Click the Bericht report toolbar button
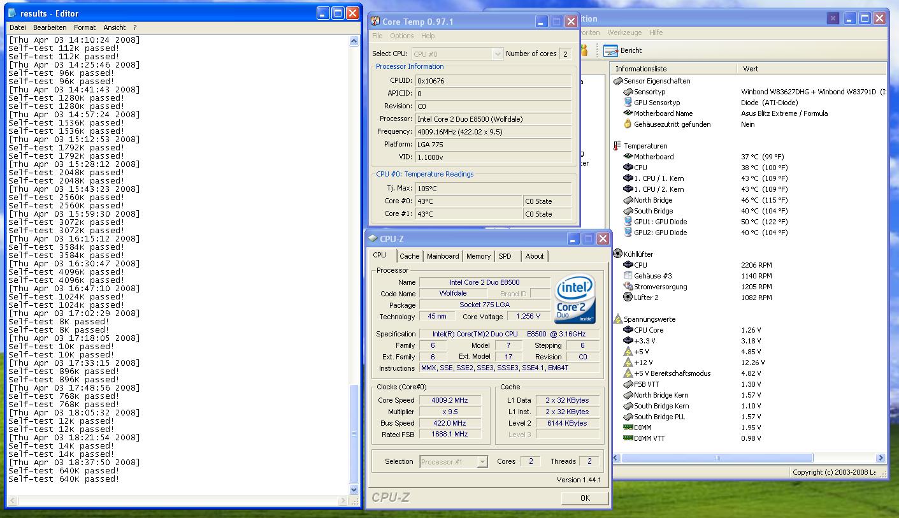 click(622, 50)
